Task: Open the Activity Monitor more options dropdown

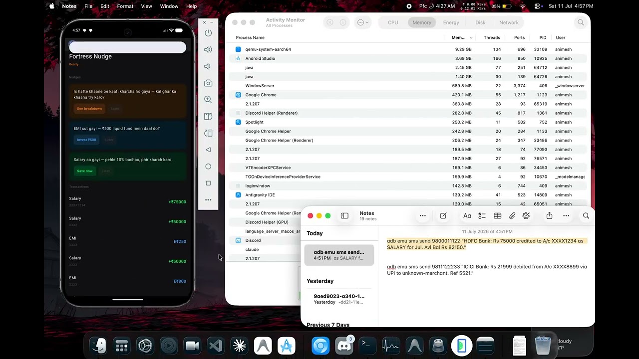Action: pos(363,22)
